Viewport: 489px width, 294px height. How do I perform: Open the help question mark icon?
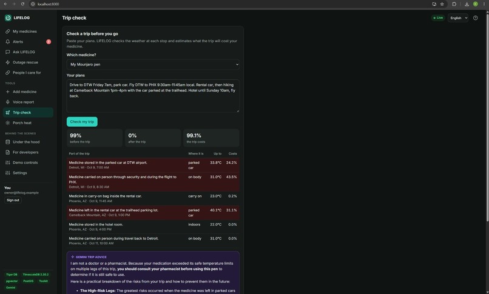tap(475, 18)
